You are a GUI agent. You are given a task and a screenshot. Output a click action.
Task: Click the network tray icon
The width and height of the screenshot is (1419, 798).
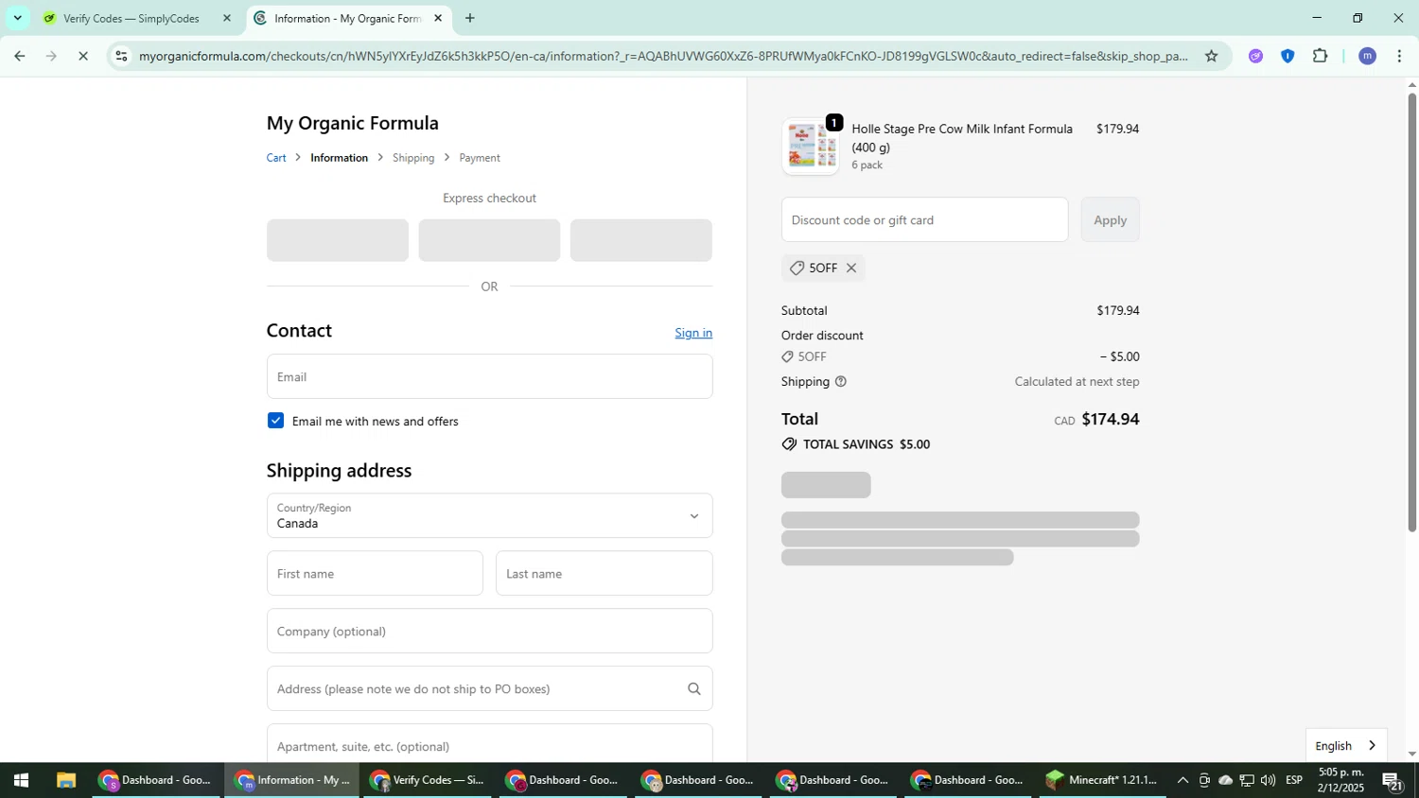tap(1247, 781)
